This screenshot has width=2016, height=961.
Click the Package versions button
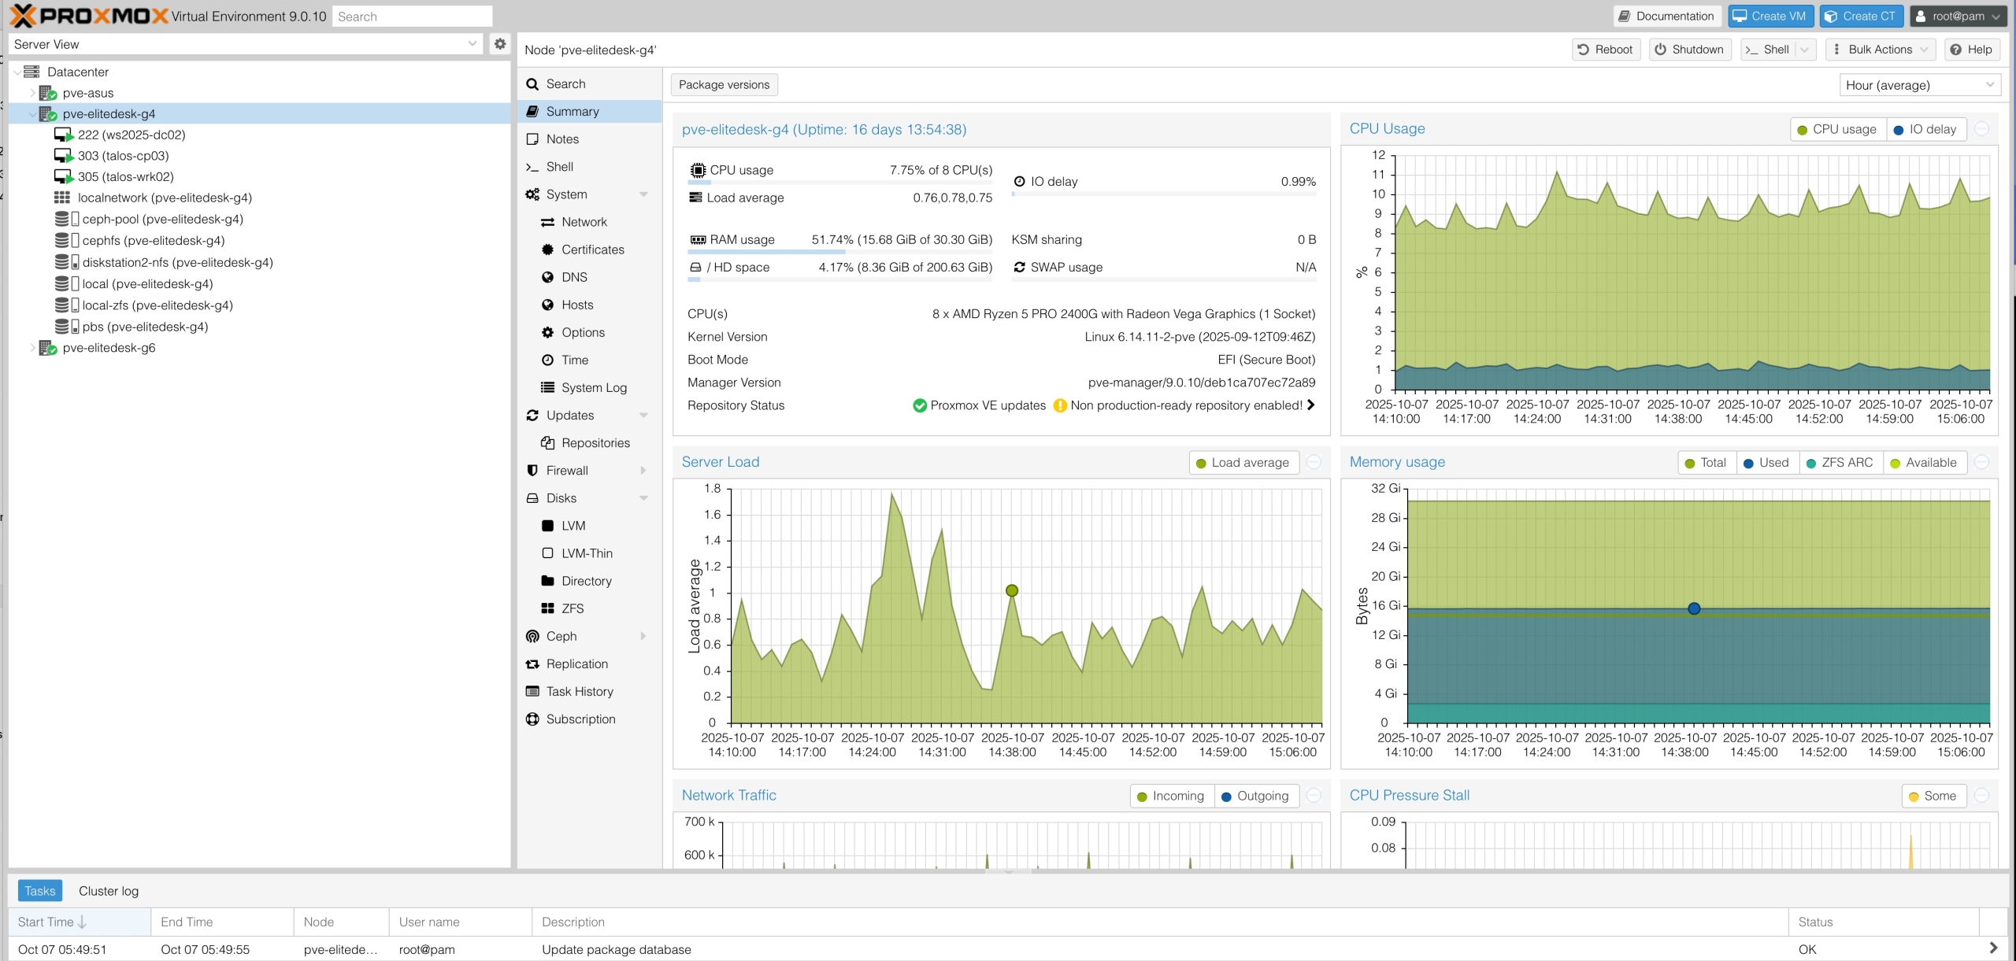724,85
